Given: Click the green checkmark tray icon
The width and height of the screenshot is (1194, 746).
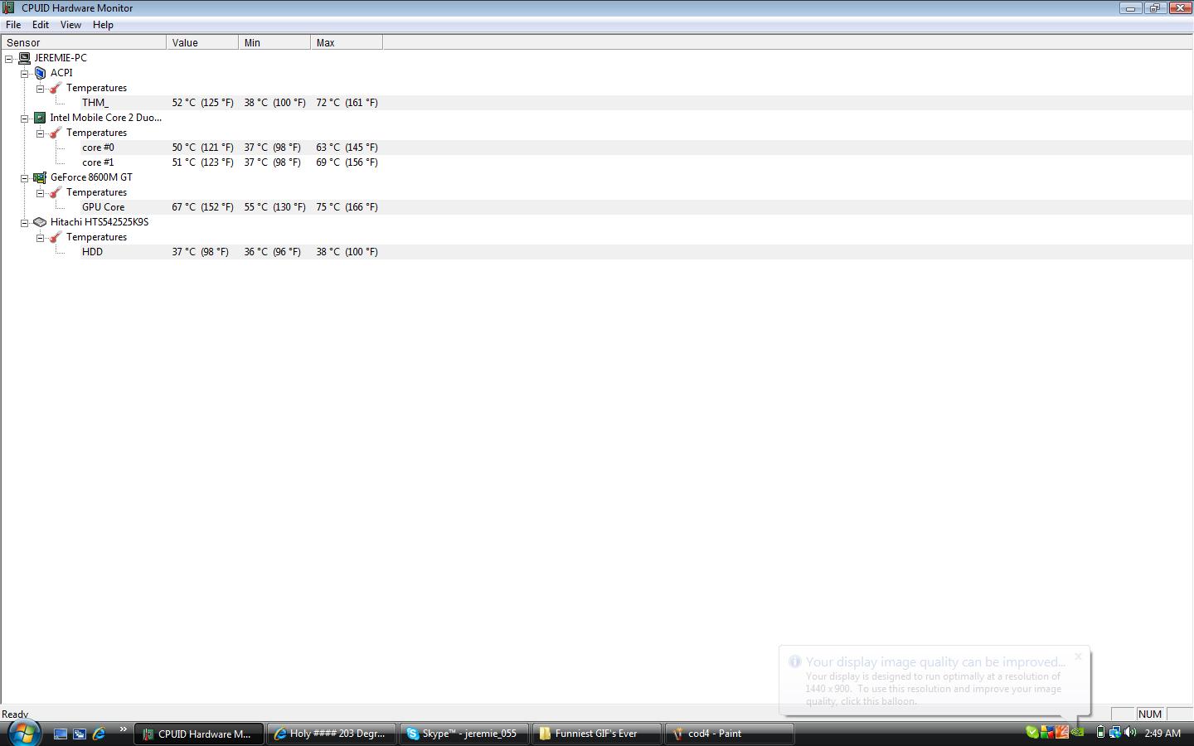Looking at the screenshot, I should pos(1032,732).
